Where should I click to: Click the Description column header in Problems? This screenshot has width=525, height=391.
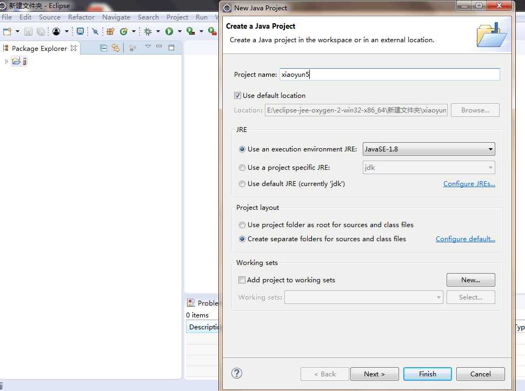[x=202, y=327]
